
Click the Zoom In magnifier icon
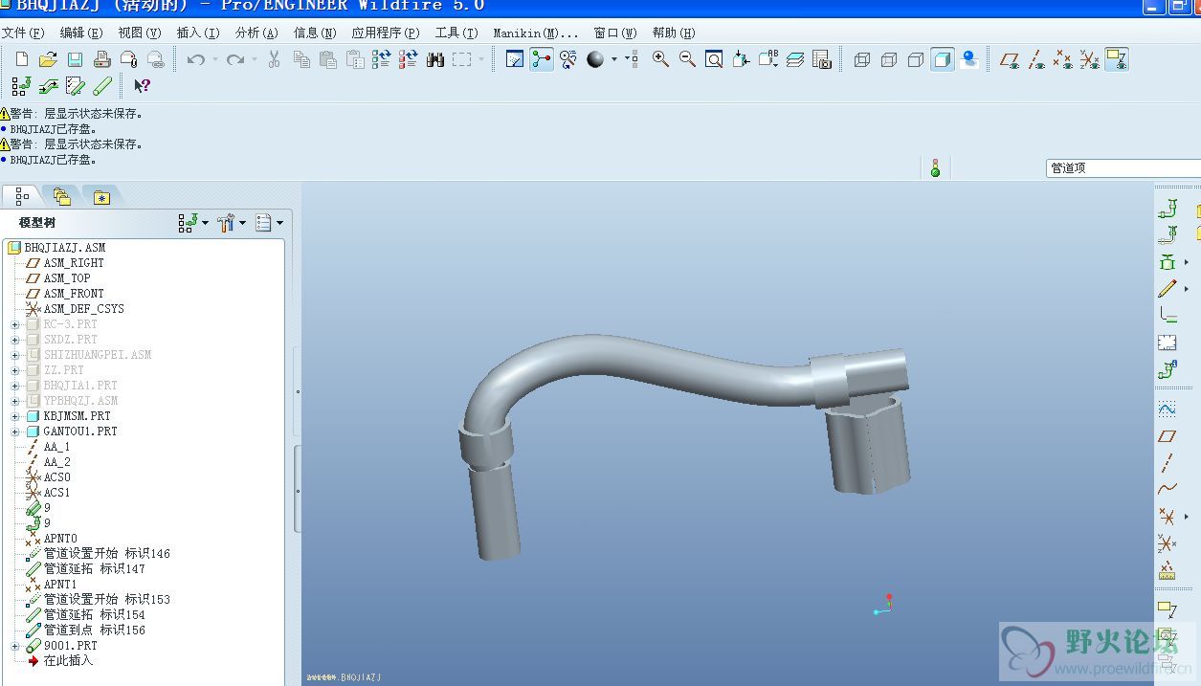660,59
